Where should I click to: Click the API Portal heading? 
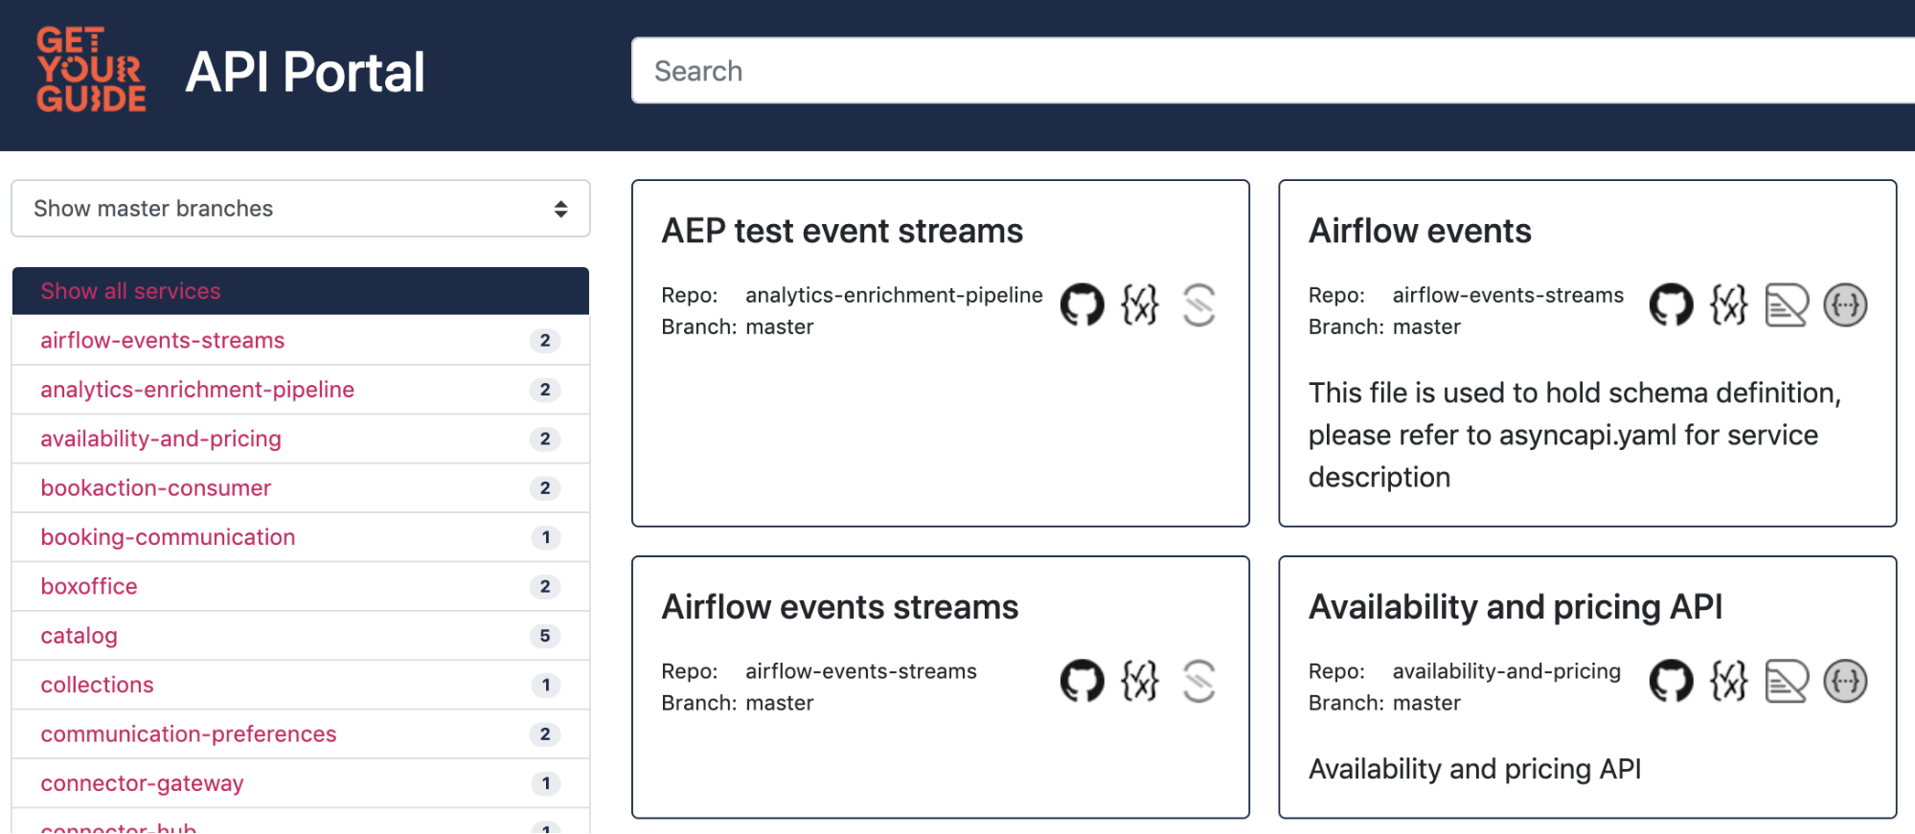click(x=305, y=72)
